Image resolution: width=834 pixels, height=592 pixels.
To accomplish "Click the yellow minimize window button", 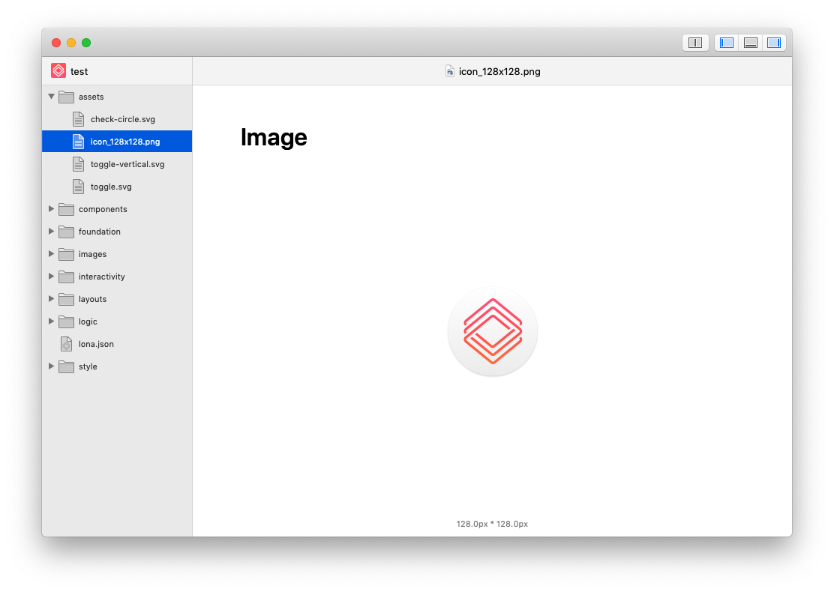I will click(x=71, y=43).
